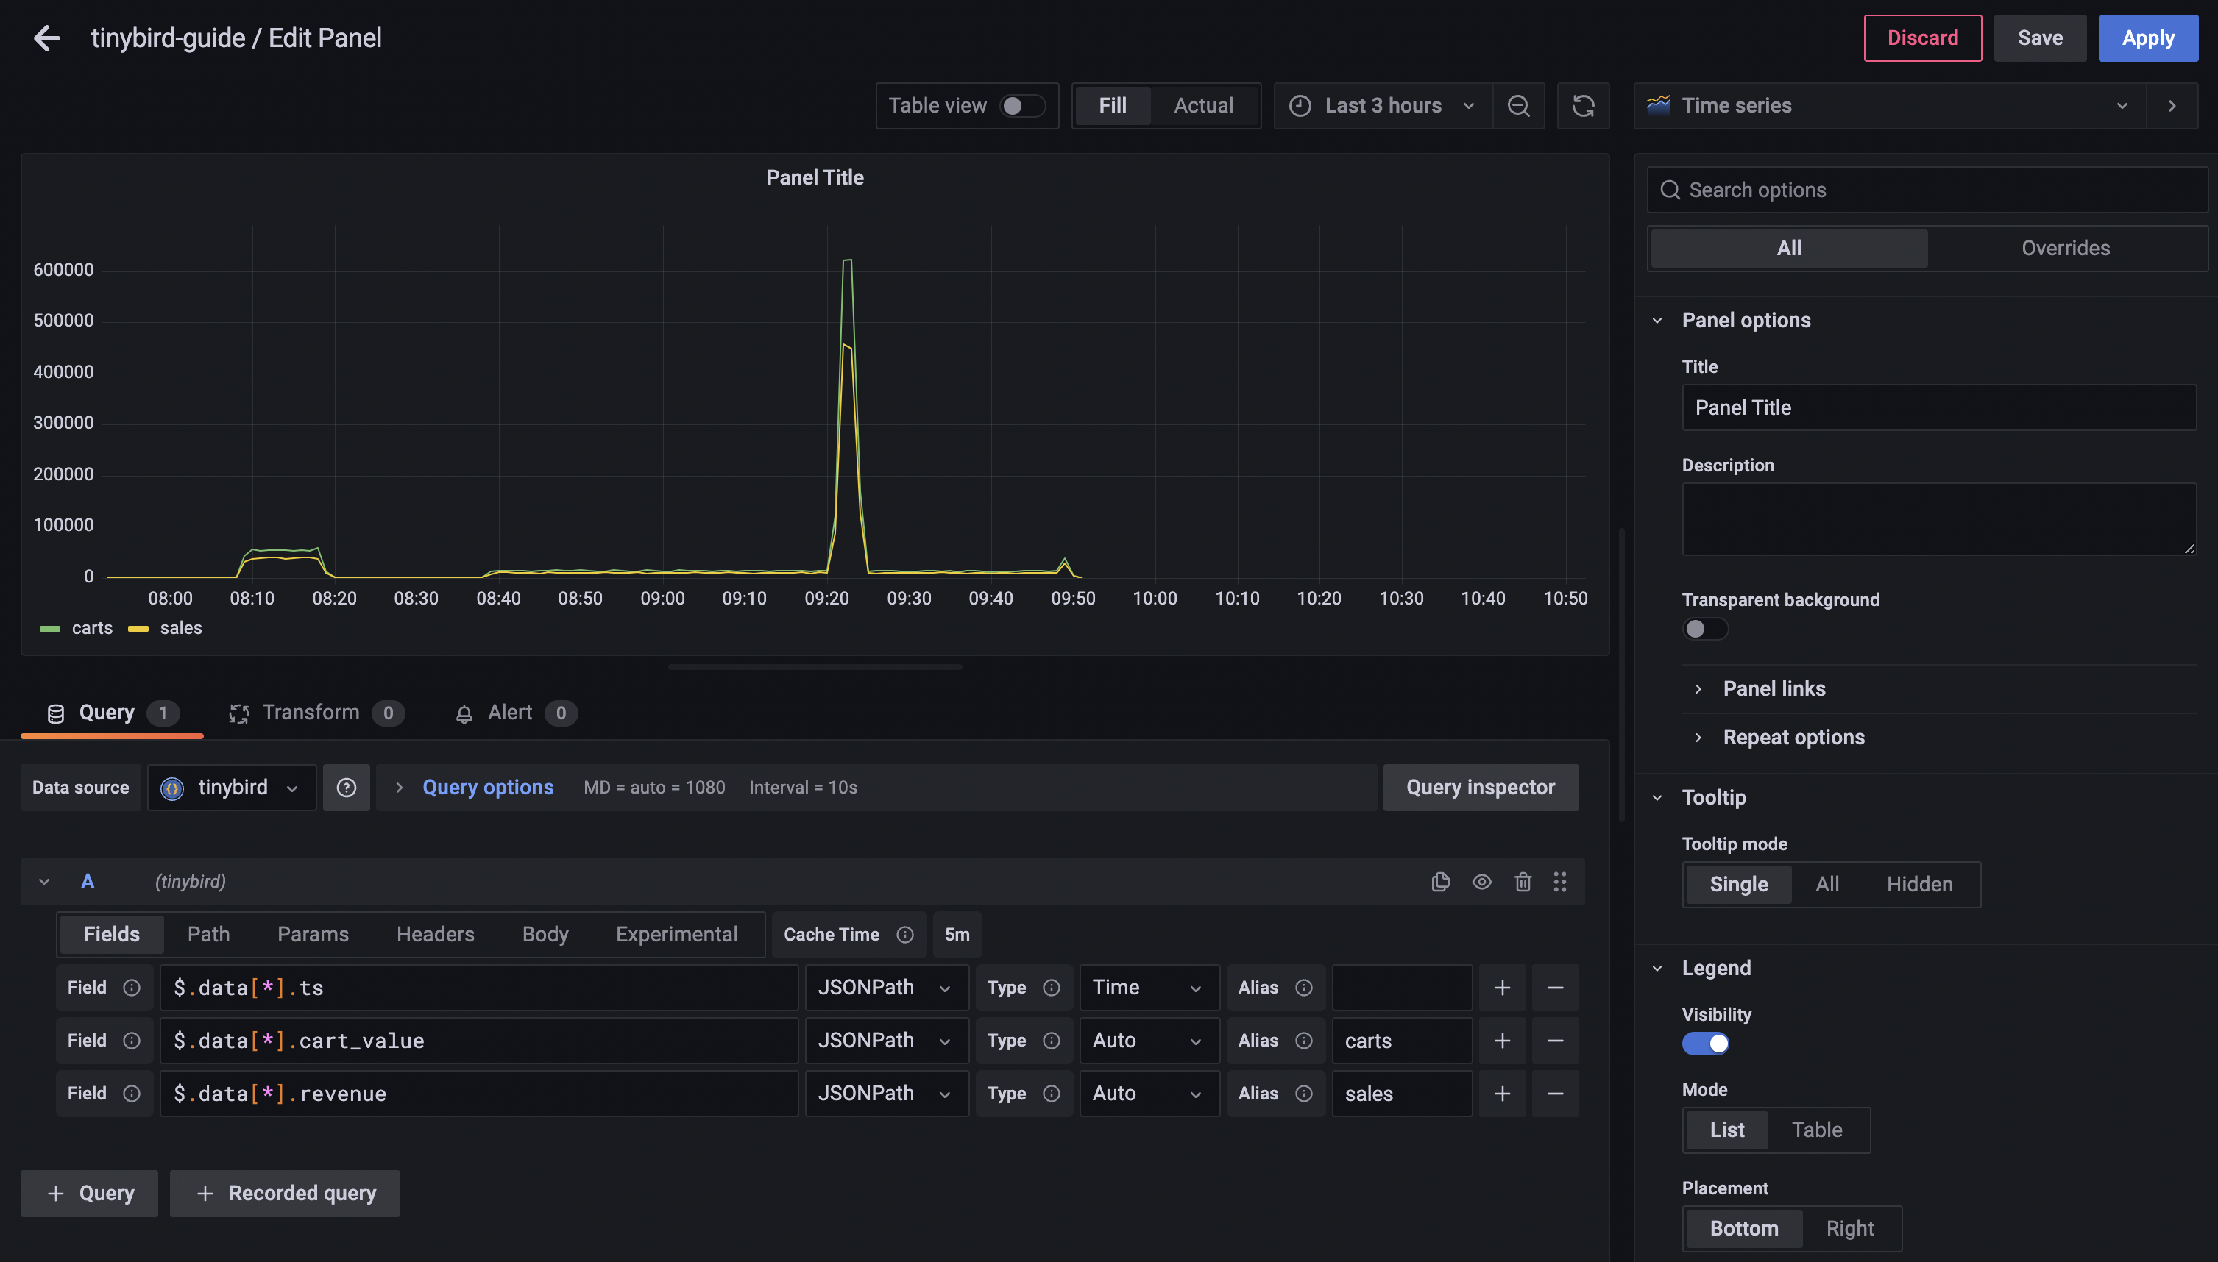Open data source help icon
The height and width of the screenshot is (1262, 2218).
346,787
